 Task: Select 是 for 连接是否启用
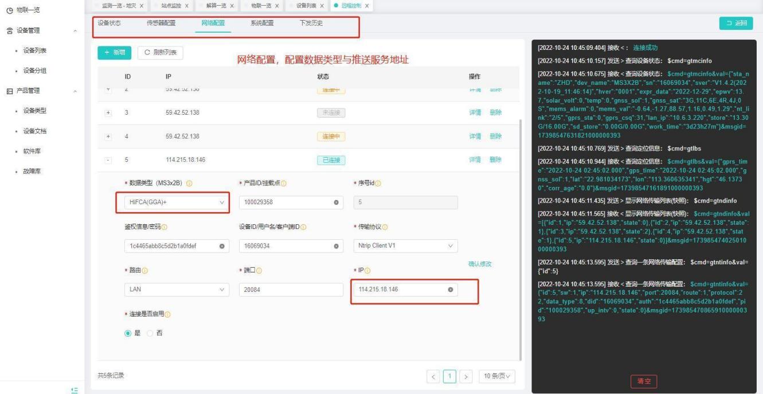pos(128,333)
